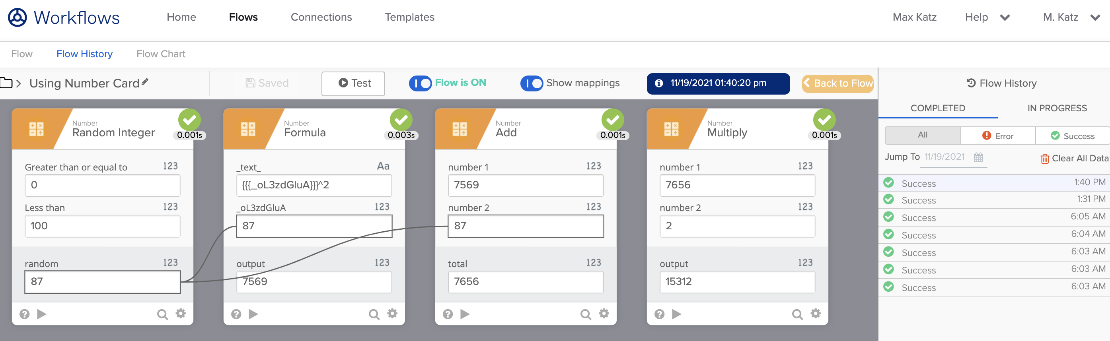Click the pencil icon to rename flow
Image resolution: width=1110 pixels, height=341 pixels.
pyautogui.click(x=145, y=82)
